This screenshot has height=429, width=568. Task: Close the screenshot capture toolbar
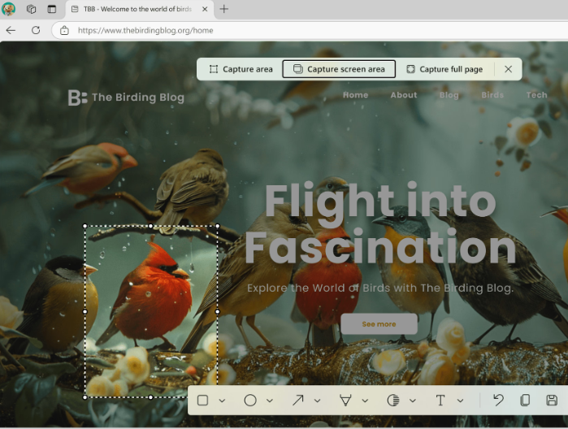[x=509, y=69]
